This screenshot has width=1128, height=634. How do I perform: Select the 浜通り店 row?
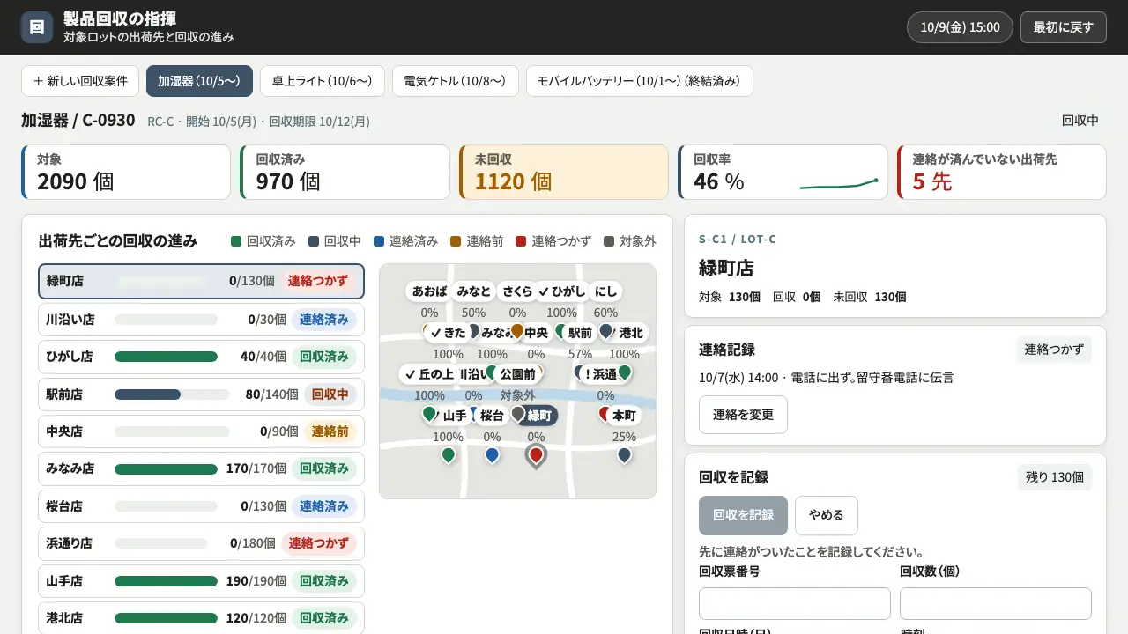pyautogui.click(x=201, y=543)
